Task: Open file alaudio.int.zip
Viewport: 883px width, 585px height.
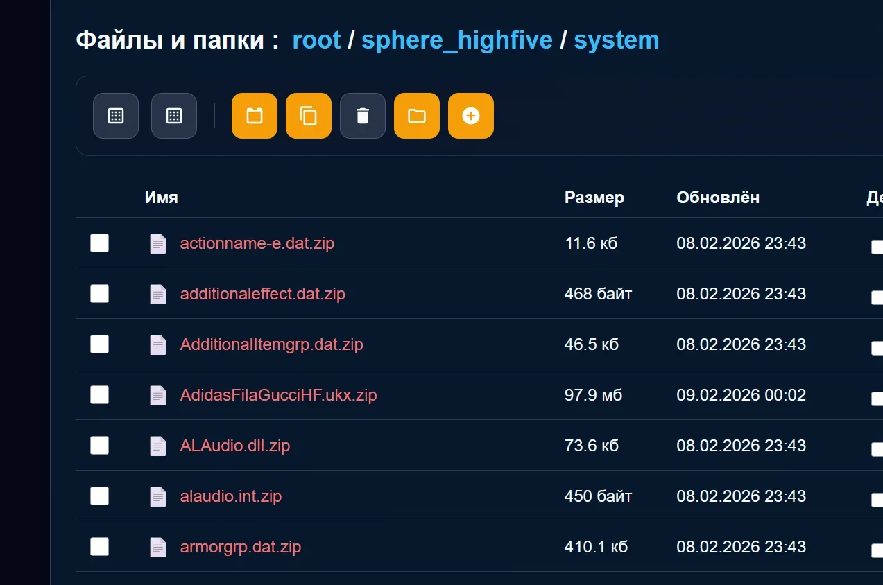Action: coord(231,496)
